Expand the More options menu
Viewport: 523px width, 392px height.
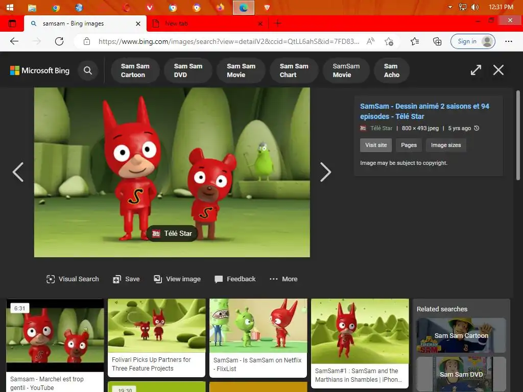tap(283, 279)
